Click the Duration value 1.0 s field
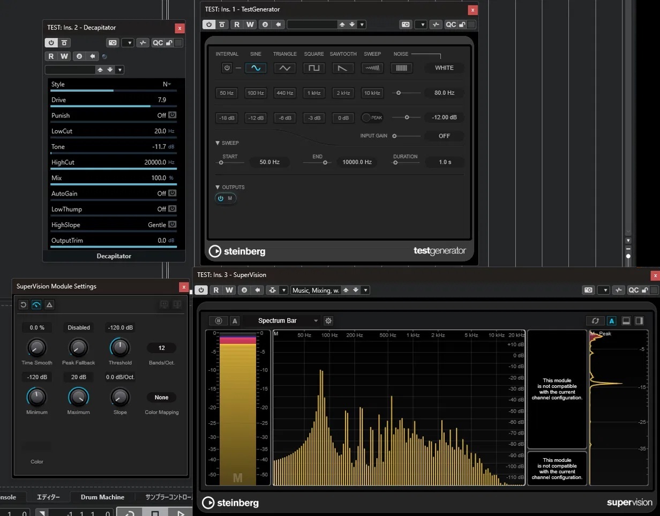The height and width of the screenshot is (516, 660). tap(445, 162)
